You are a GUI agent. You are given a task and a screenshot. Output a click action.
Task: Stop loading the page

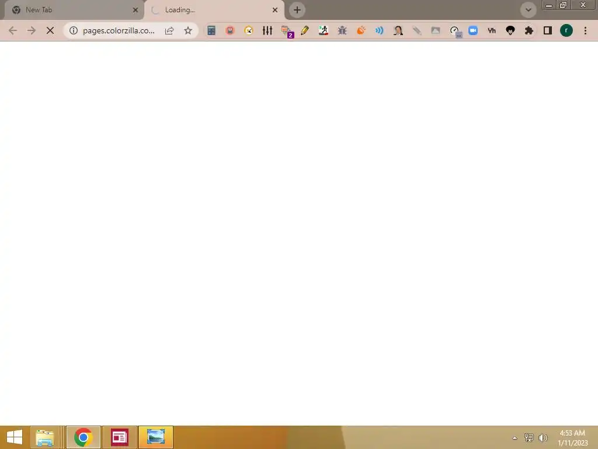50,30
